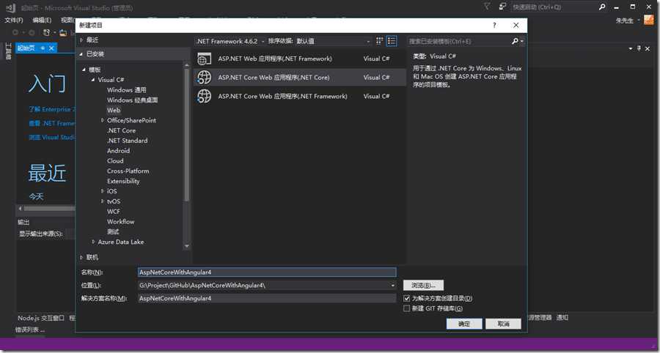Click the ASP.NET Web (.NET Framework) template icon

tap(204, 59)
